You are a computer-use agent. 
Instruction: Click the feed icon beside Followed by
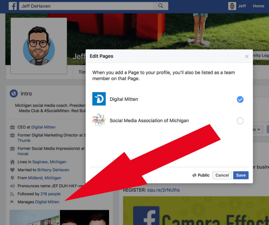click(12, 194)
